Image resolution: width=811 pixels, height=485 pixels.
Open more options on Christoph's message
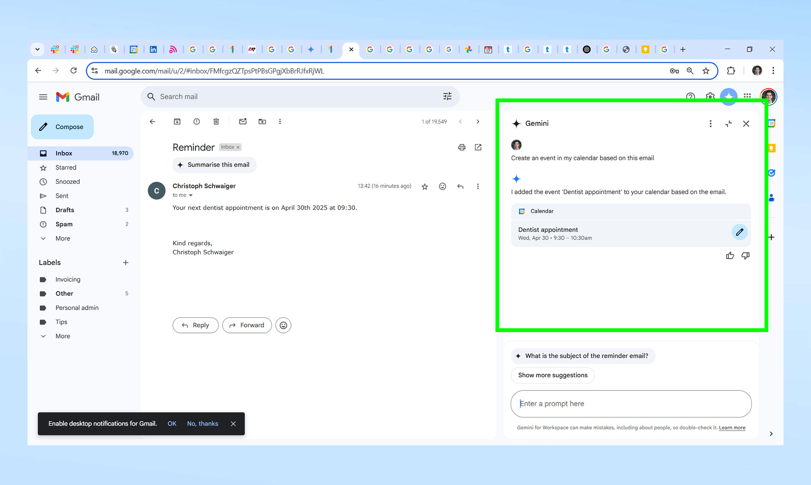(478, 186)
